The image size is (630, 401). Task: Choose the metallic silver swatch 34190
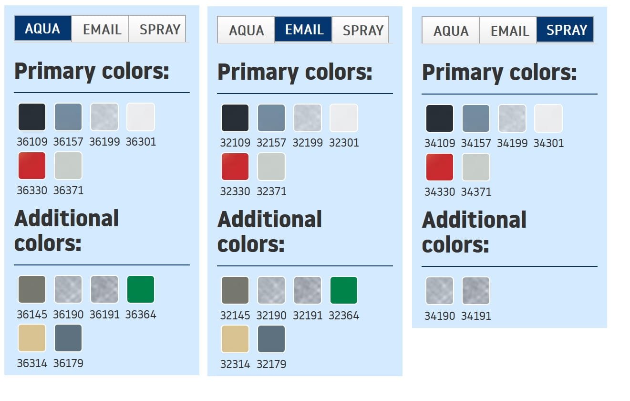click(x=440, y=291)
